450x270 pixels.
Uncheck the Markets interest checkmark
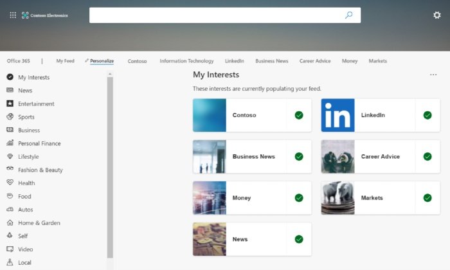click(428, 198)
